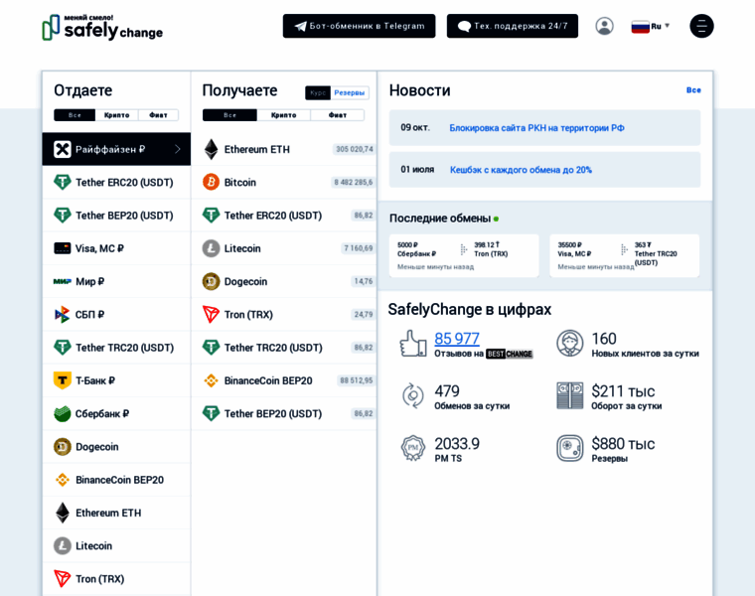Pick Tether TRC20 (USDT) in Получаете column

pos(284,348)
